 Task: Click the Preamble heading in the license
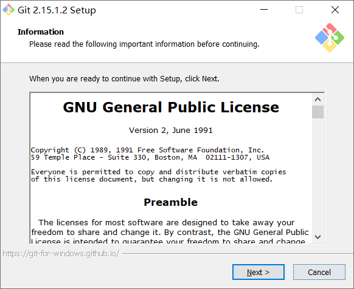[x=171, y=202]
